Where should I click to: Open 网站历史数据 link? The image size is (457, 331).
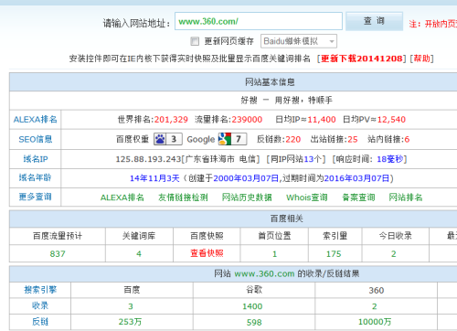point(247,198)
